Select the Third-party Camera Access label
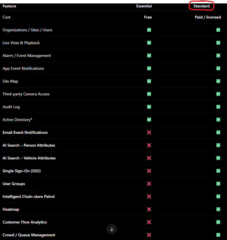Image resolution: width=227 pixels, height=240 pixels. 26,94
